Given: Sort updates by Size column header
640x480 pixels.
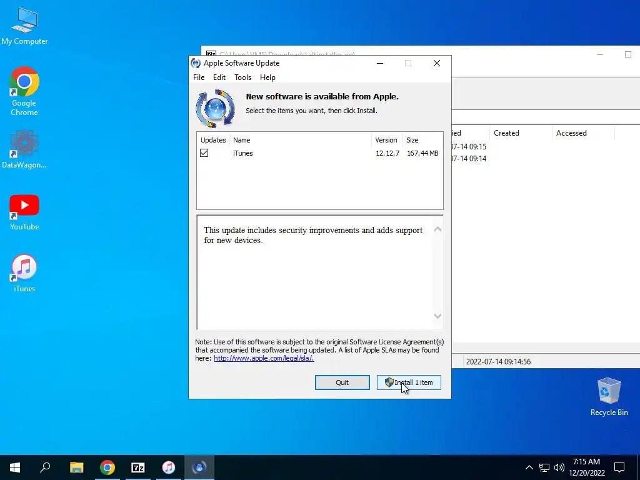Looking at the screenshot, I should [x=422, y=140].
